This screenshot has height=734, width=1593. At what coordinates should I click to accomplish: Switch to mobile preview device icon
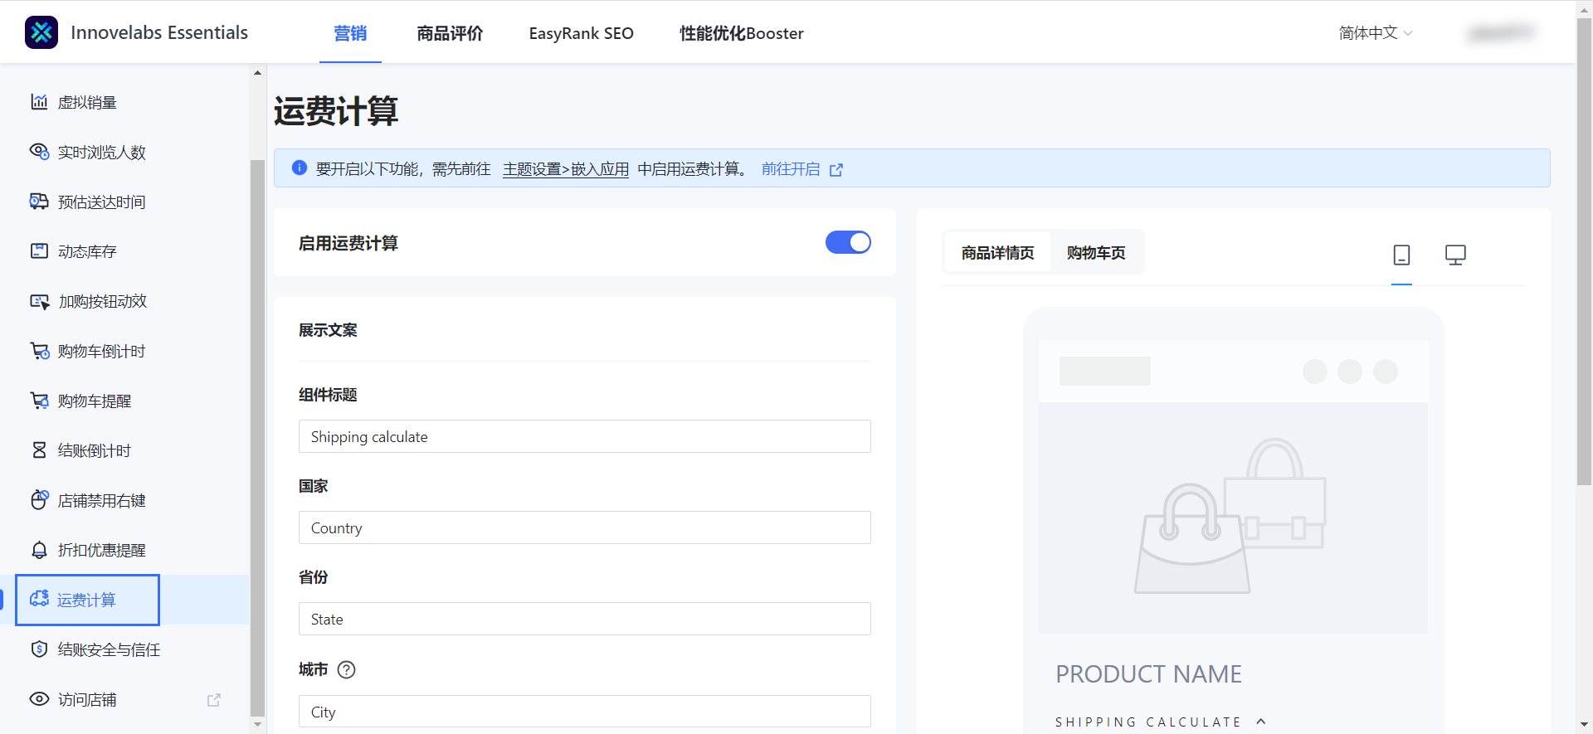point(1401,255)
